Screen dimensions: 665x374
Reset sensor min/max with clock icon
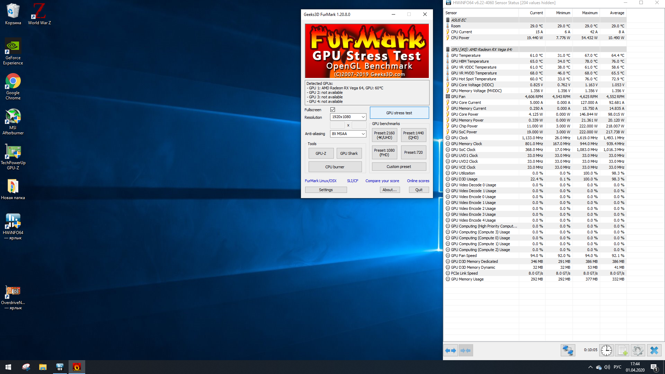[606, 350]
